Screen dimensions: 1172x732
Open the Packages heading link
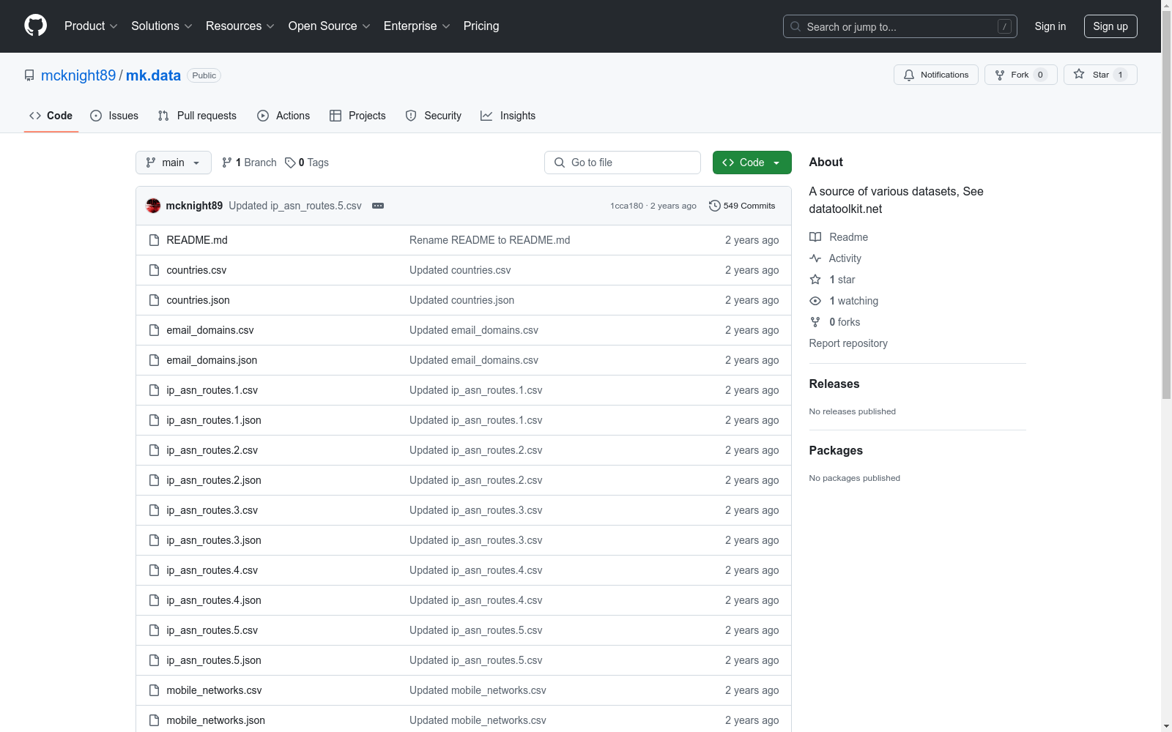(x=836, y=450)
